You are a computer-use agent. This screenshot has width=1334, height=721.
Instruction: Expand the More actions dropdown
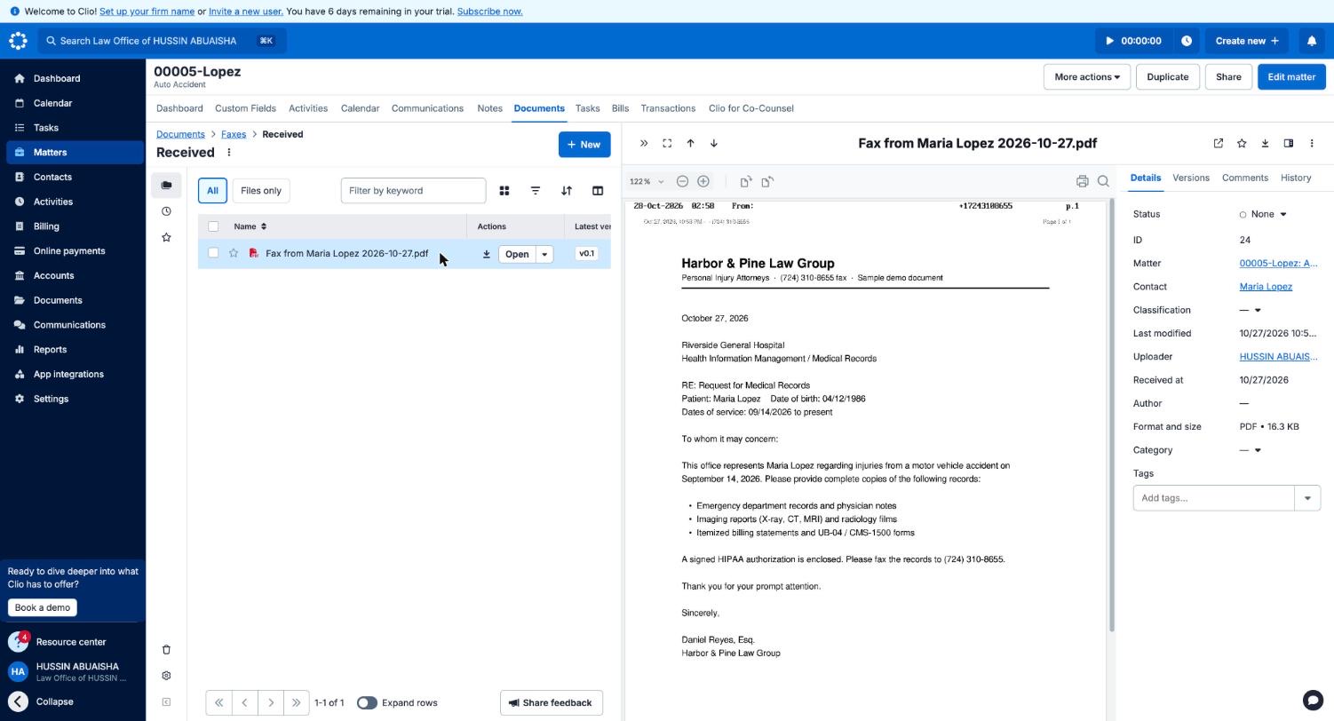click(x=1087, y=77)
